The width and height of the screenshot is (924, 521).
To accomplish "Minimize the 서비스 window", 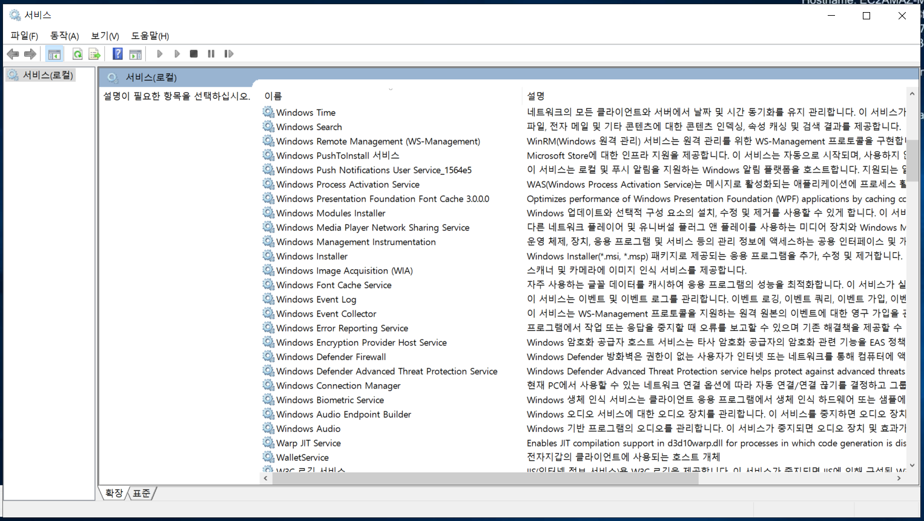I will point(831,16).
